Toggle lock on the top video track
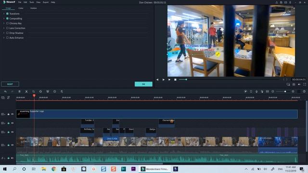Viewport: 308px width, 173px height. pos(9,114)
